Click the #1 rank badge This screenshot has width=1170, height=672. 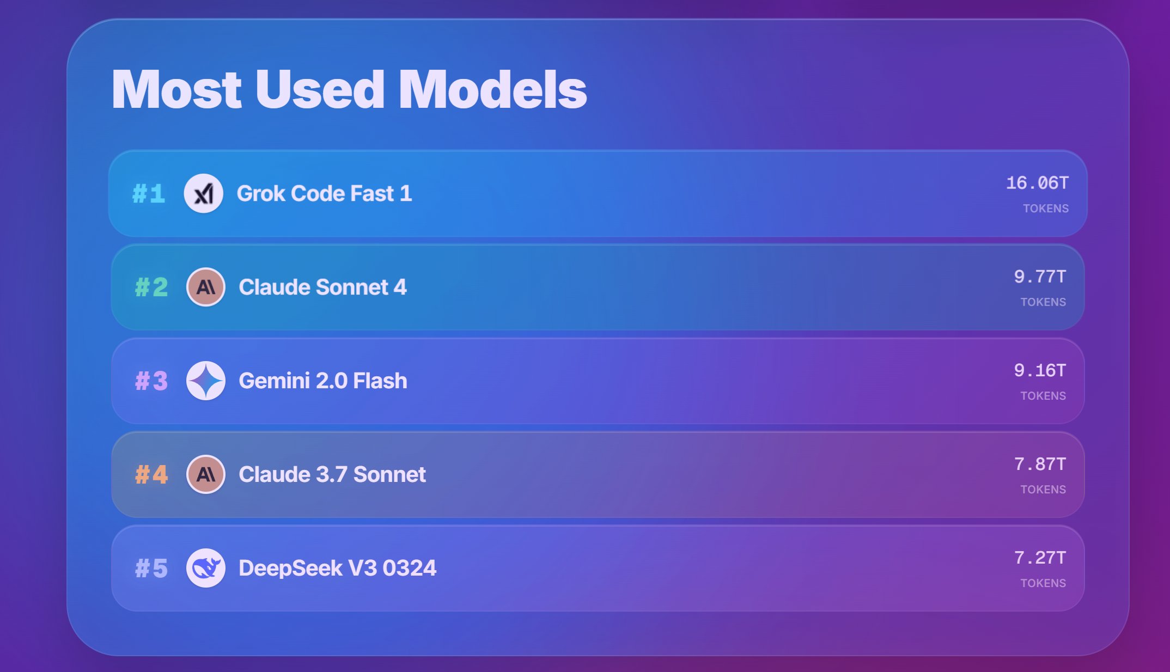(x=149, y=194)
